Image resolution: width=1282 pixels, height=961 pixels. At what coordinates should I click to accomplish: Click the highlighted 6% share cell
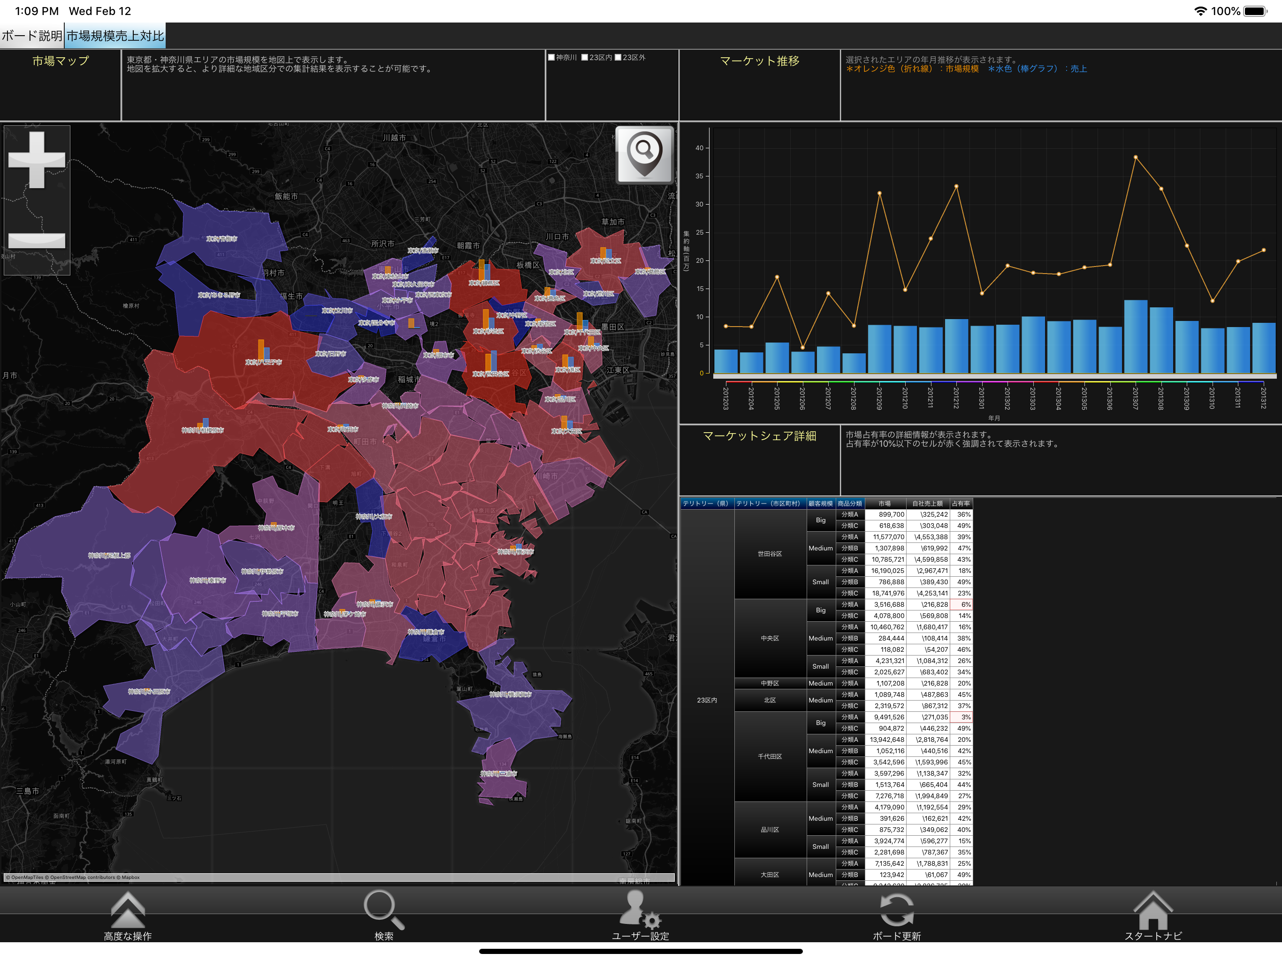(x=961, y=604)
